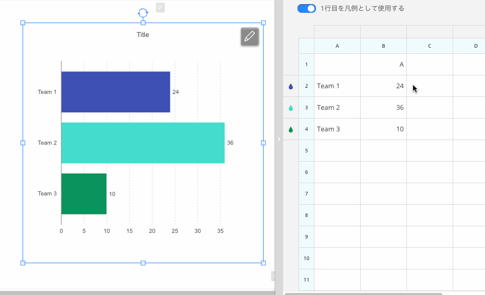
Task: Click the chart Title text
Action: 143,35
